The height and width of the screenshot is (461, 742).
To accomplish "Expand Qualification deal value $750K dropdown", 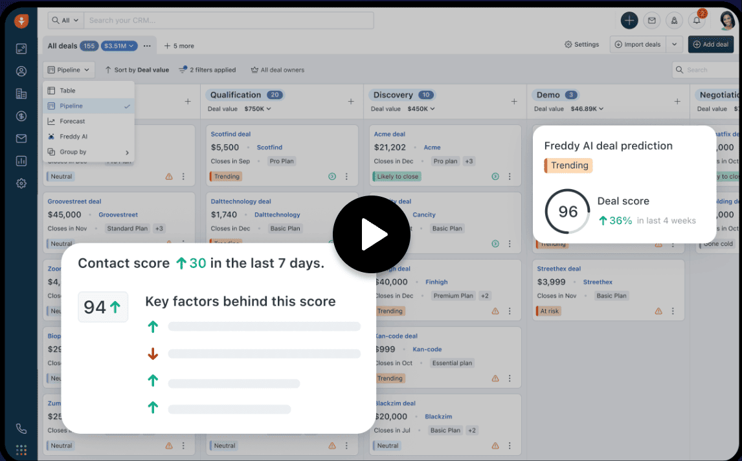I will [258, 109].
